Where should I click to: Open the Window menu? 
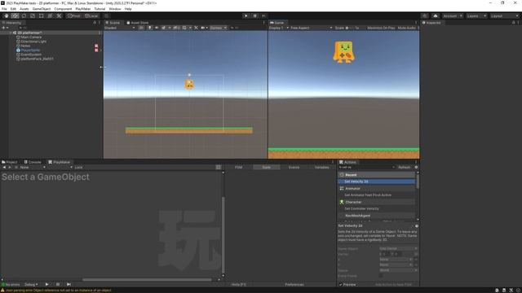pos(115,9)
